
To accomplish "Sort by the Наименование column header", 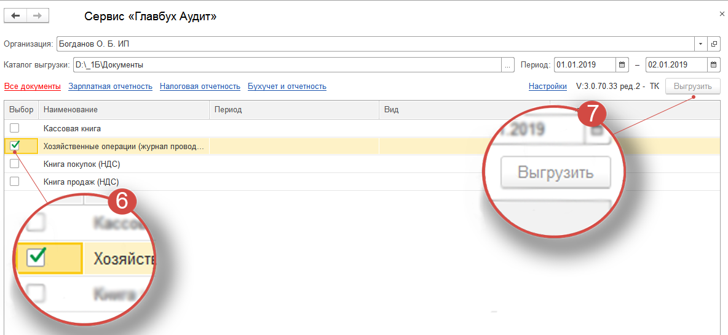I will click(x=123, y=109).
